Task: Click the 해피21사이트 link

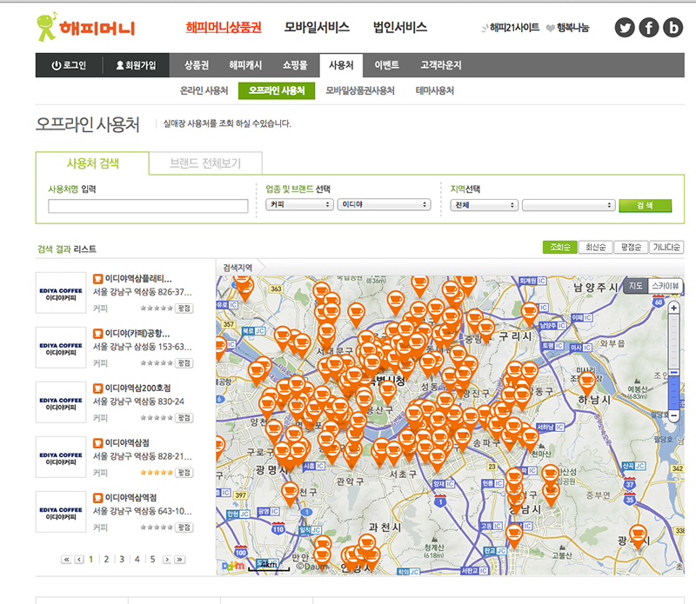Action: [511, 28]
